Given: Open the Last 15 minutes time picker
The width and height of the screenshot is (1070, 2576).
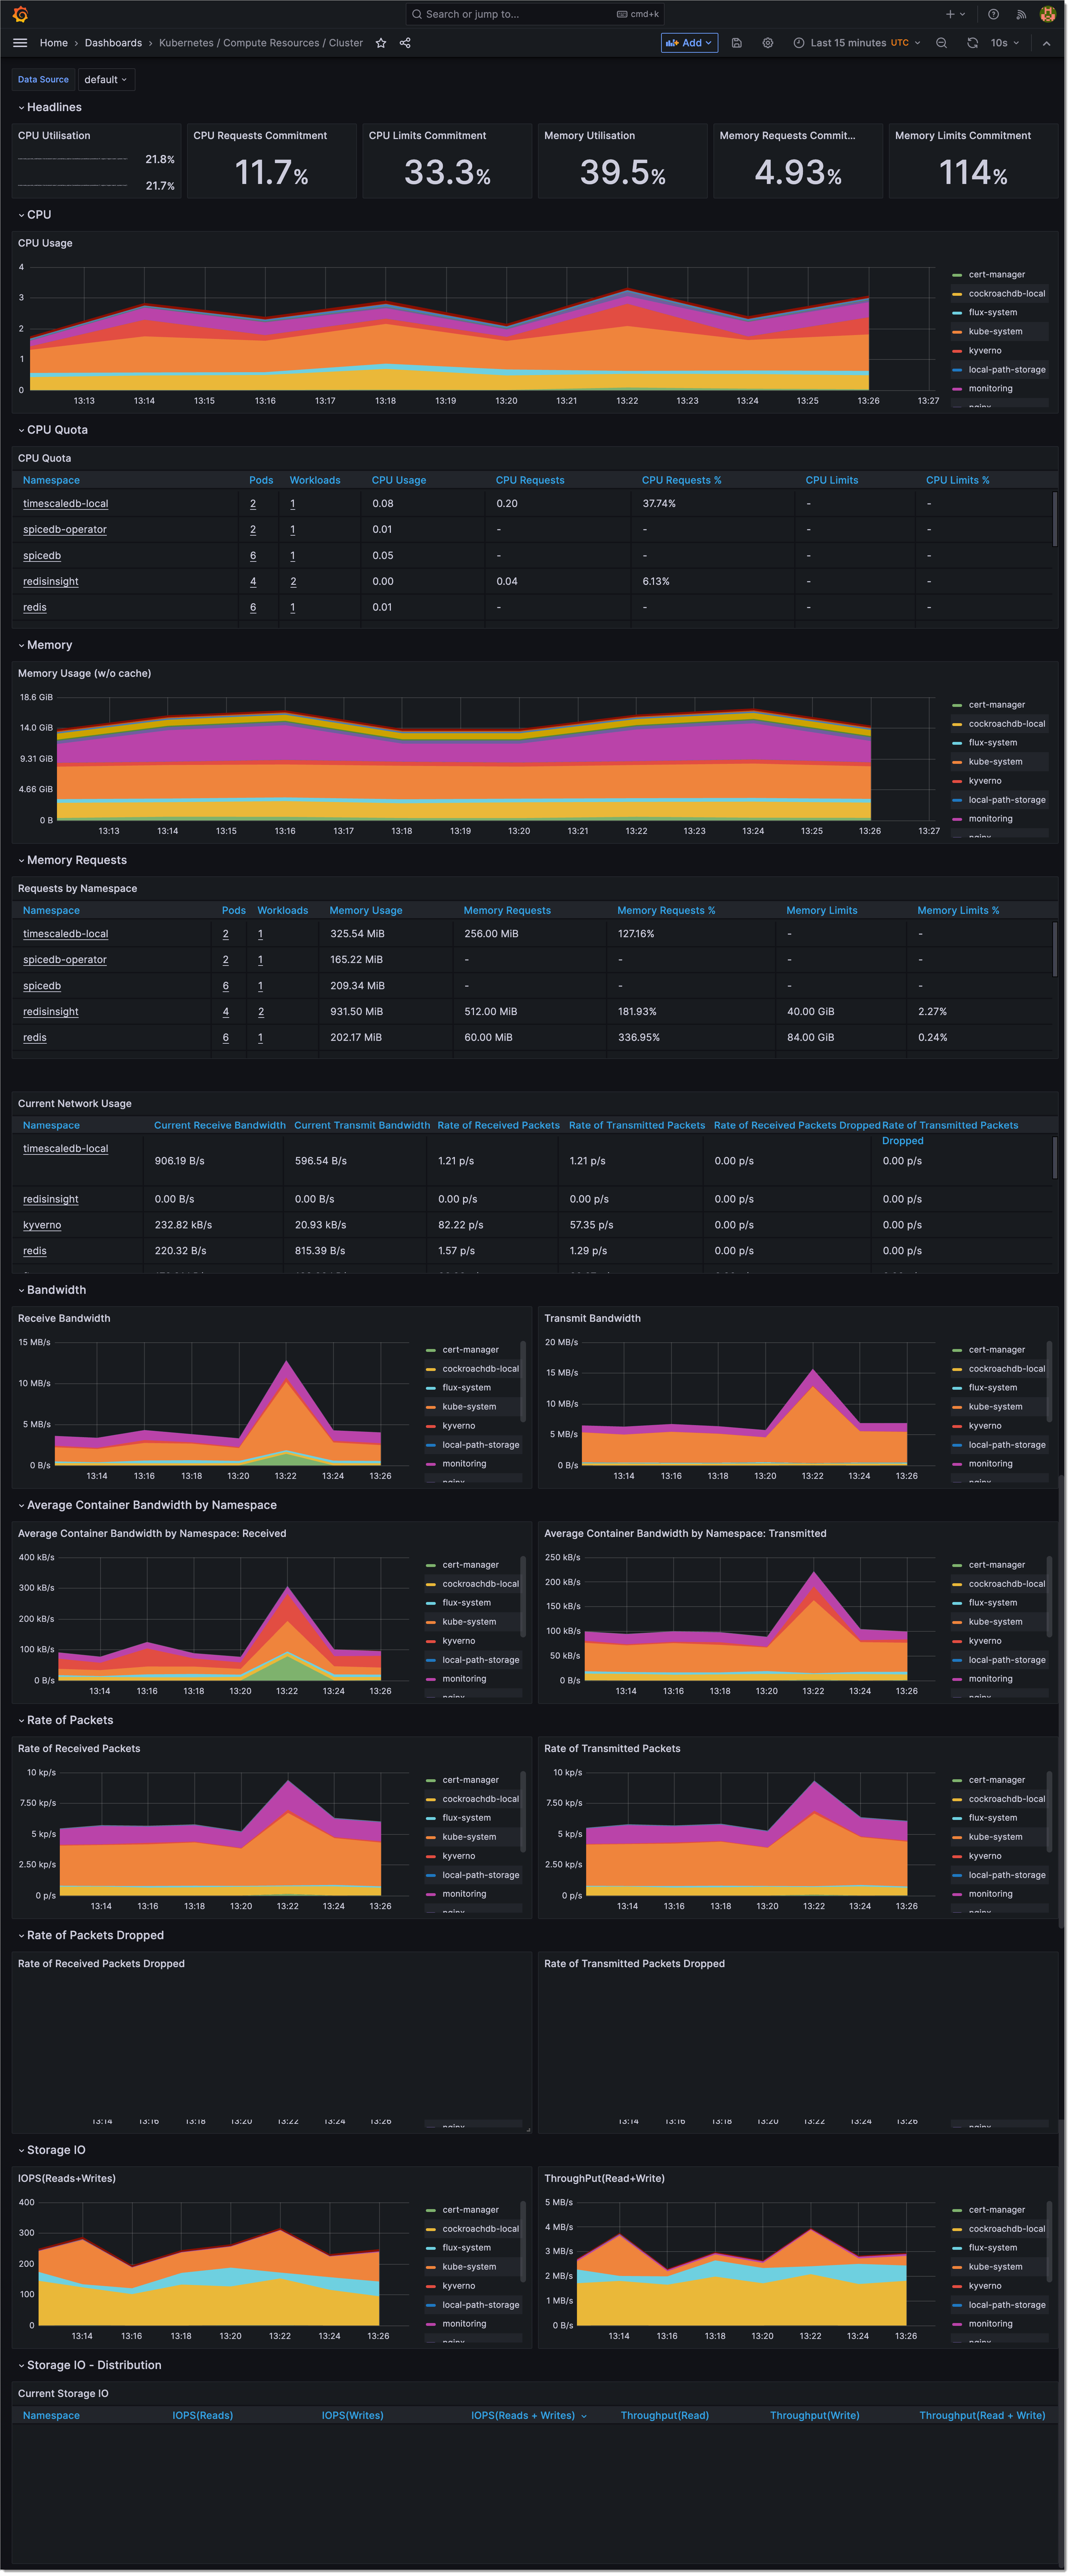Looking at the screenshot, I should click(x=857, y=43).
